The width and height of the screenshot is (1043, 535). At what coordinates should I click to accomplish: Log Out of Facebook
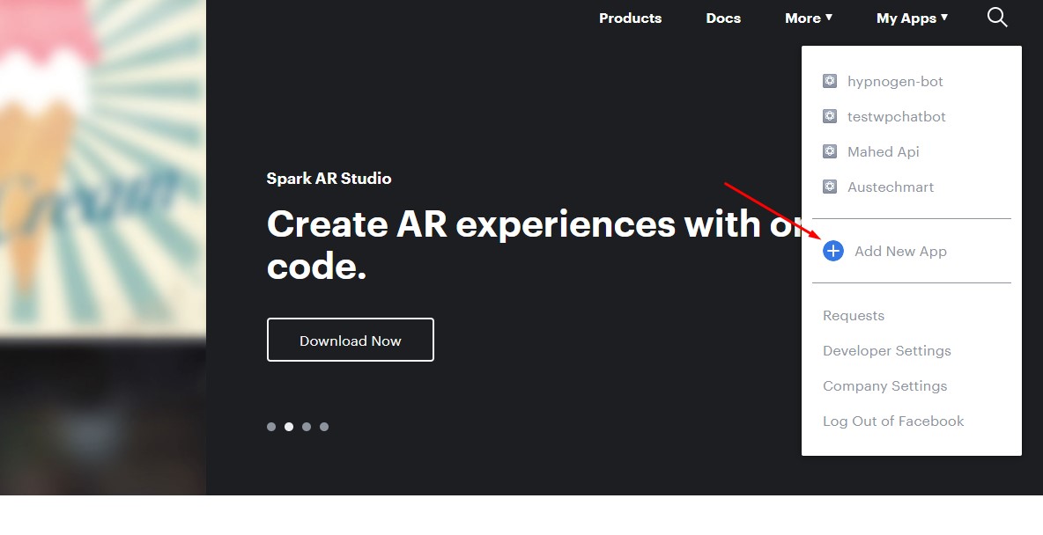[892, 421]
